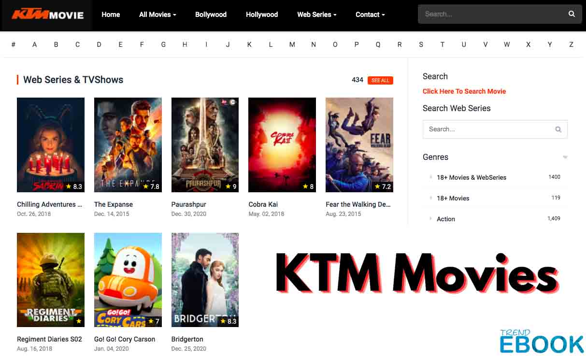The width and height of the screenshot is (586, 357).
Task: Click the Cobra Kai title link
Action: tap(263, 204)
